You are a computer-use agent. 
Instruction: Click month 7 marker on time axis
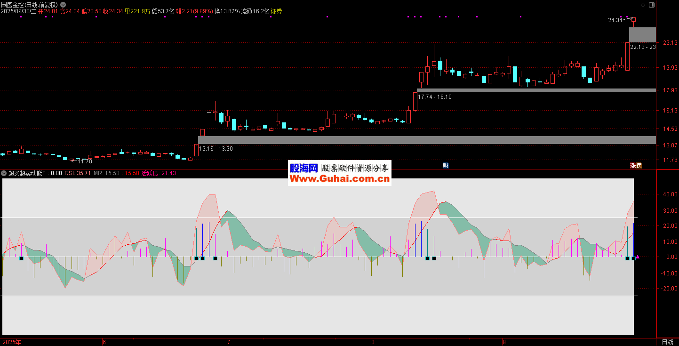pyautogui.click(x=229, y=342)
